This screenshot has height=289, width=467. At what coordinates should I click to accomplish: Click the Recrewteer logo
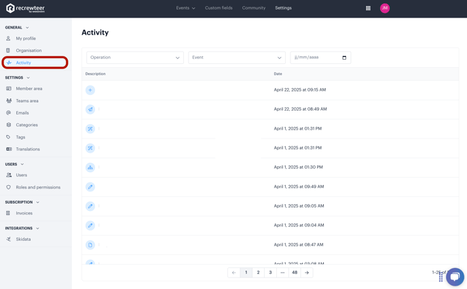click(25, 8)
